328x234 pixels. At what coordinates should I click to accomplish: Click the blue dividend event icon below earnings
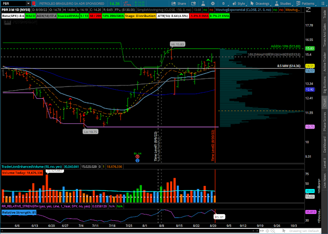tap(137, 160)
